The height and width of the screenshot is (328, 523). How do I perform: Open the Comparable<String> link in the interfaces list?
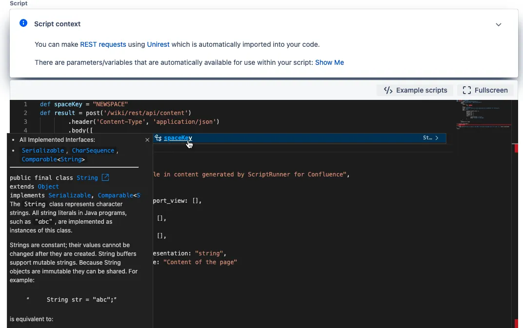[x=53, y=159]
